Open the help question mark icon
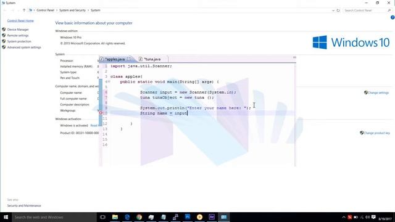Viewport: 395px width, 222px height. (x=393, y=17)
